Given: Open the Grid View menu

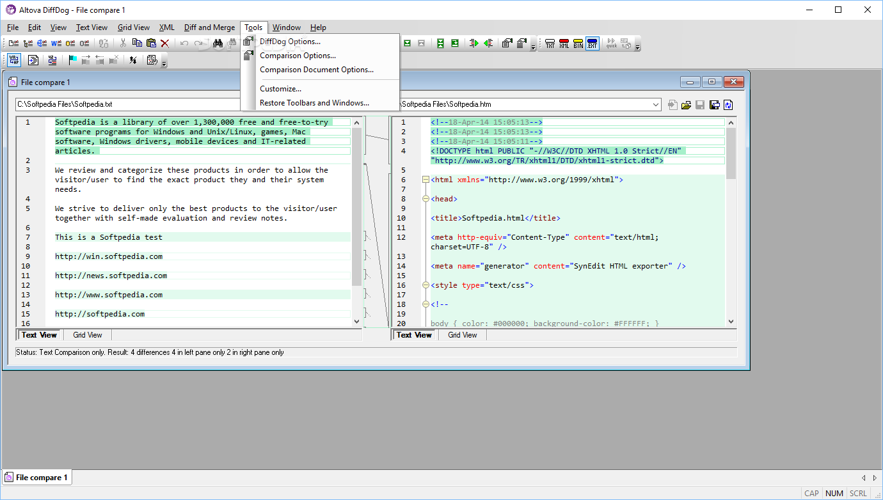Looking at the screenshot, I should [x=134, y=27].
